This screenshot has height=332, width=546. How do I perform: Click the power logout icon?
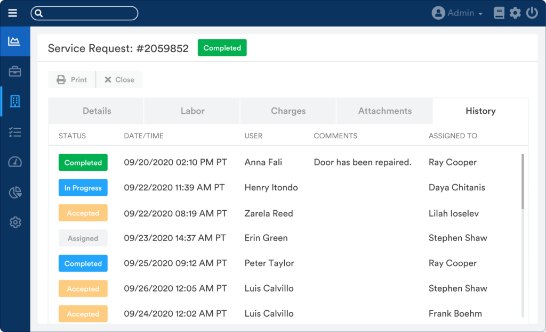point(532,13)
